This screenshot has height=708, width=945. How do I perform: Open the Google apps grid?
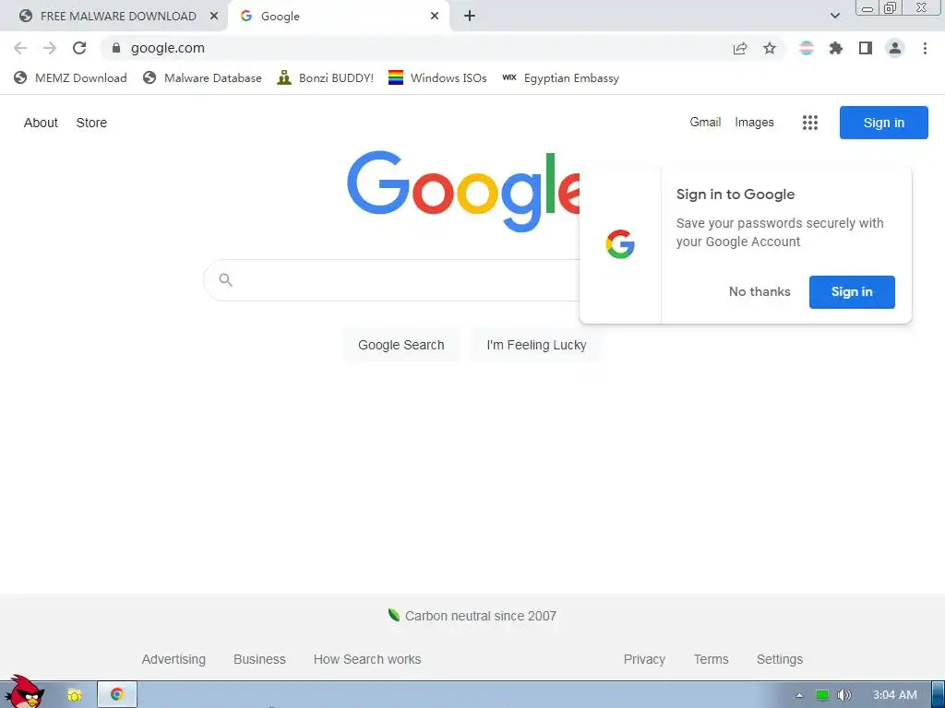tap(810, 123)
